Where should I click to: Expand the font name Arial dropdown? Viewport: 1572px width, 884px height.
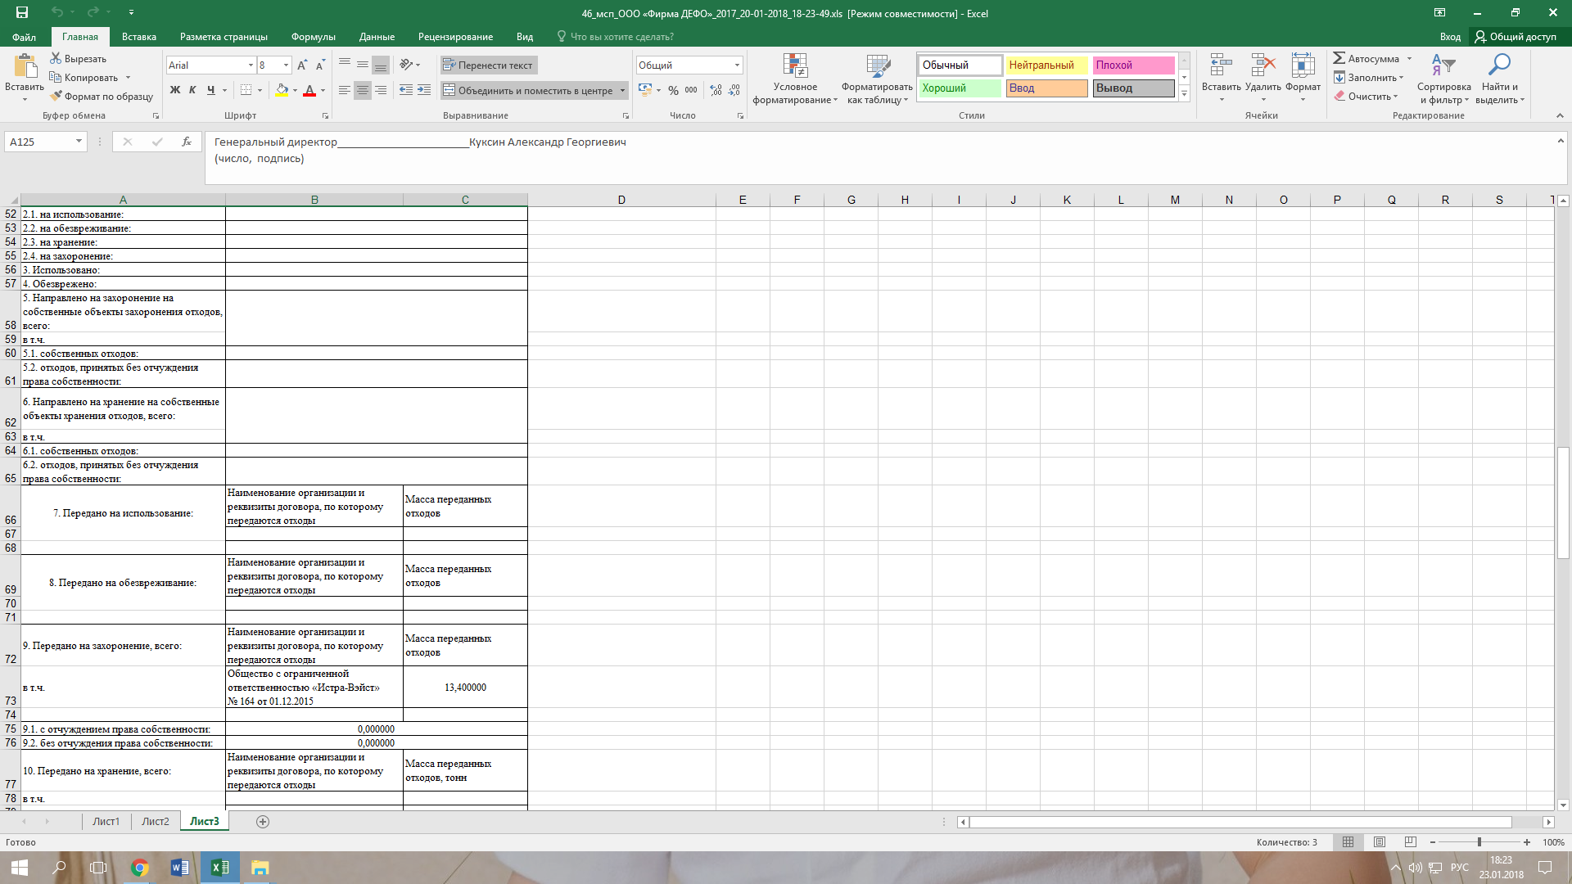point(251,65)
